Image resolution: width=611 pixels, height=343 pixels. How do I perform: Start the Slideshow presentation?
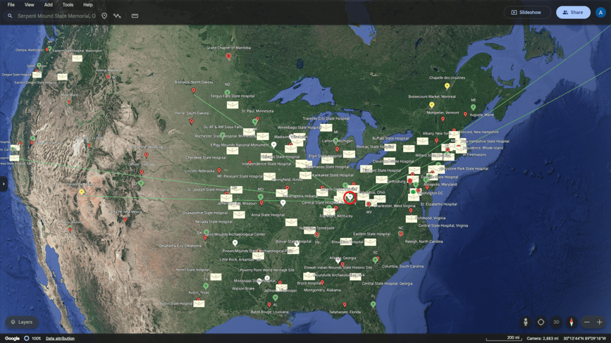click(x=526, y=12)
